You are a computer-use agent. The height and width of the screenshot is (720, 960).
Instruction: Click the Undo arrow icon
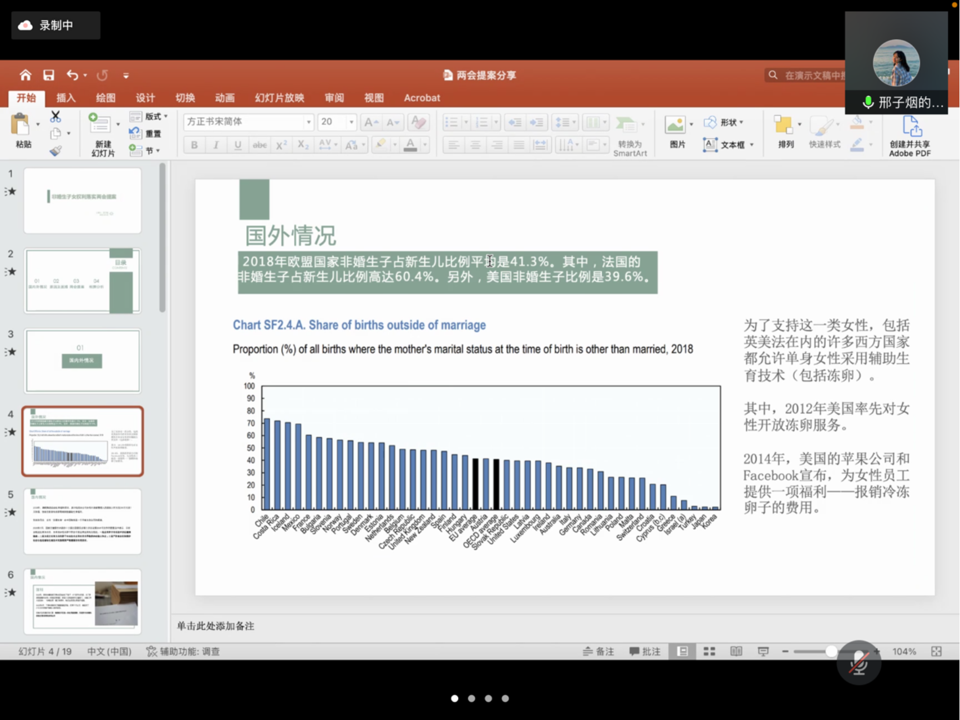coord(73,75)
